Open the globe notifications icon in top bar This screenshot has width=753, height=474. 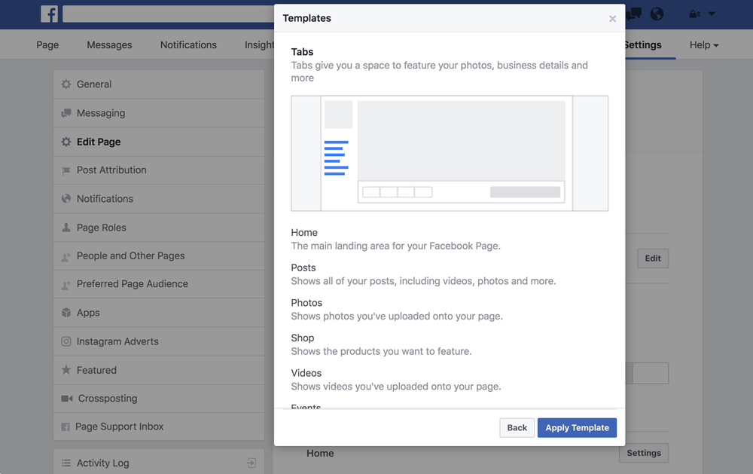(657, 14)
